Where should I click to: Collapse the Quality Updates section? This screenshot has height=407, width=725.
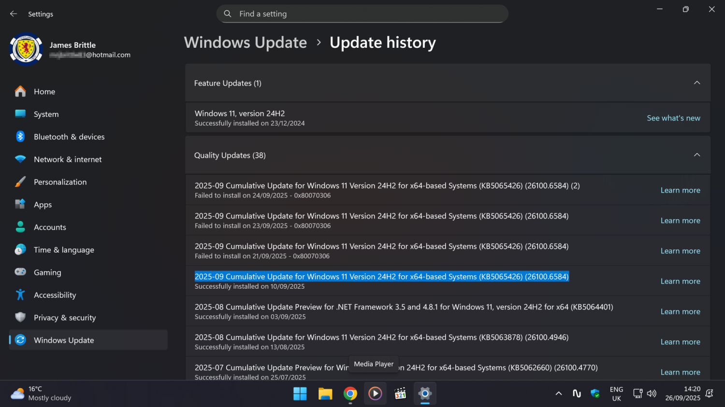pyautogui.click(x=697, y=155)
